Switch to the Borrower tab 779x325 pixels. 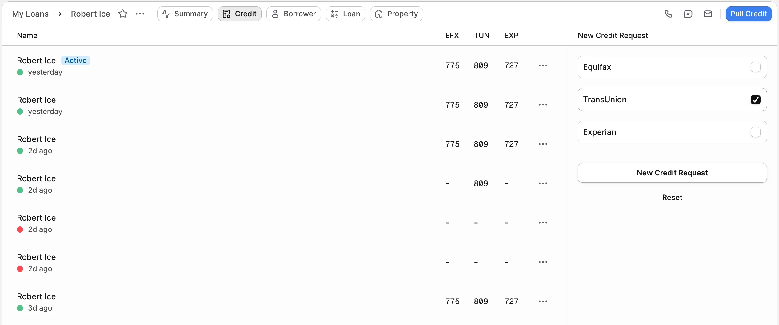click(294, 14)
